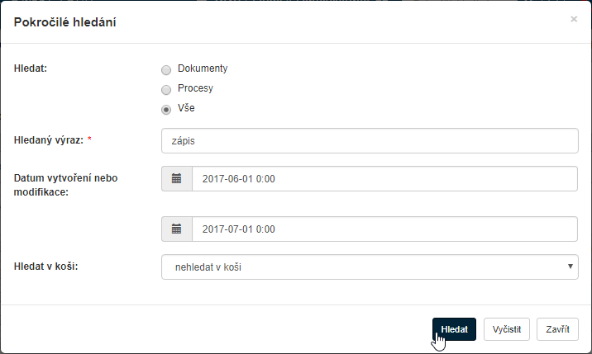Click the Zavřít button

point(557,329)
